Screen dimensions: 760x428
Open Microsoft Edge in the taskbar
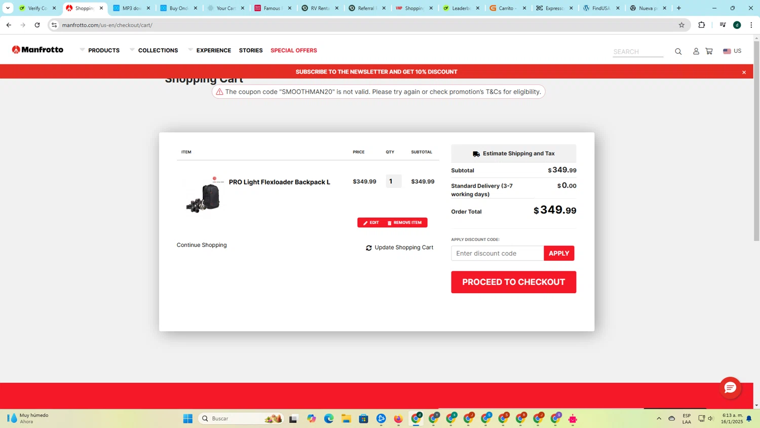(329, 418)
